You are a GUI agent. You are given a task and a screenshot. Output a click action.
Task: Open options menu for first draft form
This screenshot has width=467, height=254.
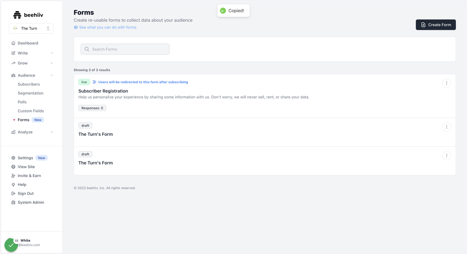click(x=446, y=127)
